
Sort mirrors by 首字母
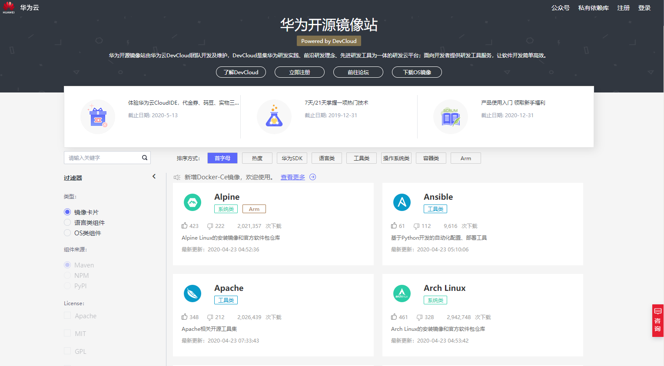pos(222,158)
